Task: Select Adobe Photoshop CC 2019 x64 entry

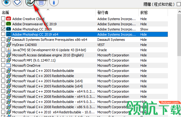Action: click(x=35, y=34)
